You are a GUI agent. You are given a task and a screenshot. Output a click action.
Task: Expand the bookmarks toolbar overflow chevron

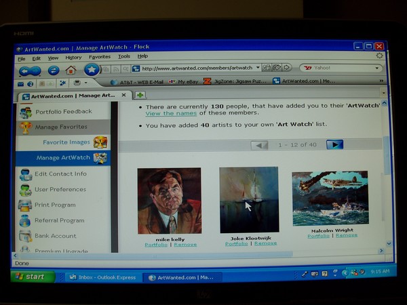click(x=381, y=81)
